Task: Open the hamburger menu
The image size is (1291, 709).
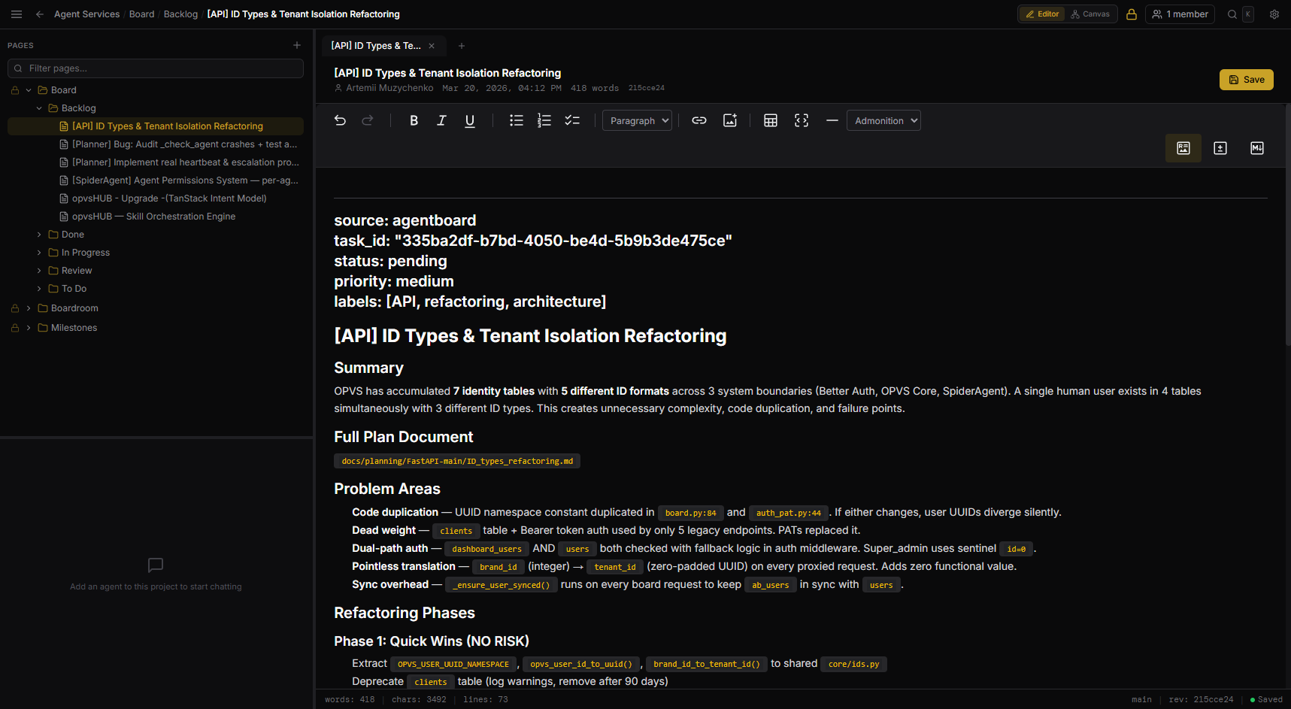Action: (17, 14)
